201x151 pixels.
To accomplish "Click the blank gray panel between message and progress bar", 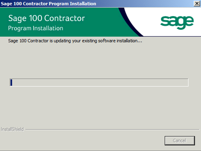I will 100,61.
